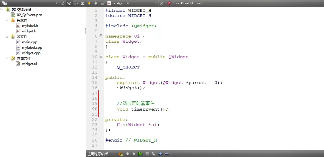The width and height of the screenshot is (324, 157).
Task: Zoom in the output with plus icon
Action: pos(160,154)
